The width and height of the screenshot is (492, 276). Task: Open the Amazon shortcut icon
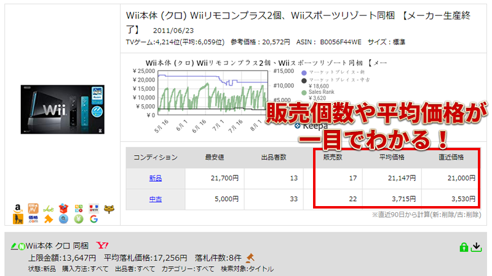(18, 208)
